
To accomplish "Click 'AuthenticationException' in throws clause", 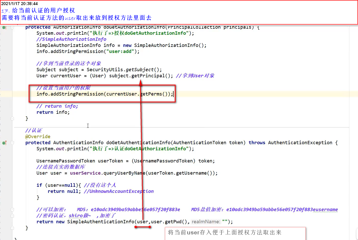I will pos(300,143).
